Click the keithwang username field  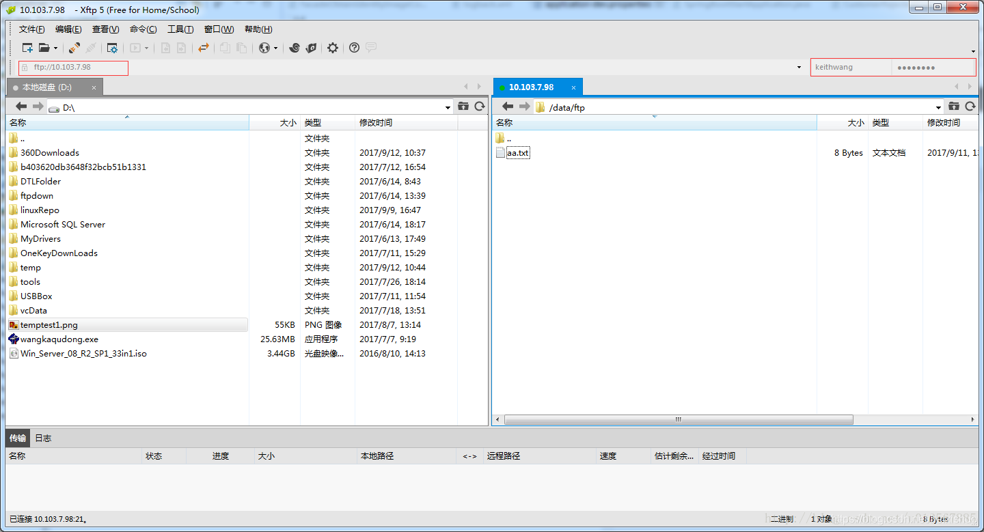851,67
